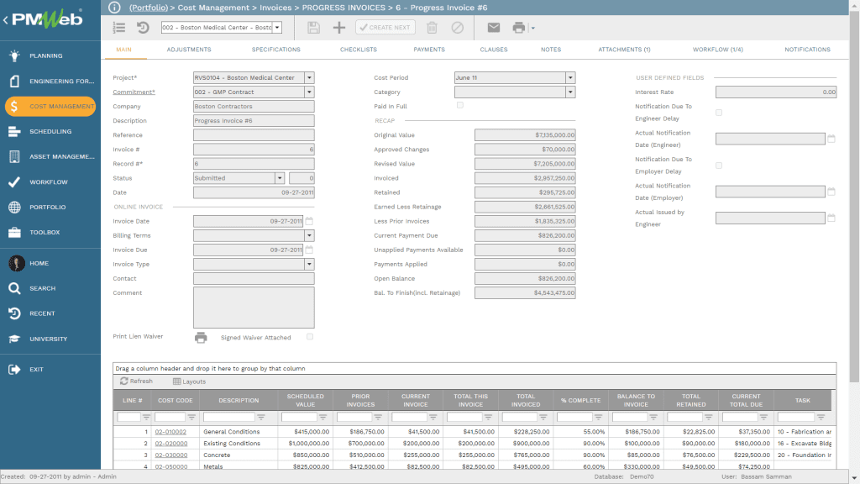Open the Cost Period dropdown
Screen dimensions: 860x484
pos(570,77)
